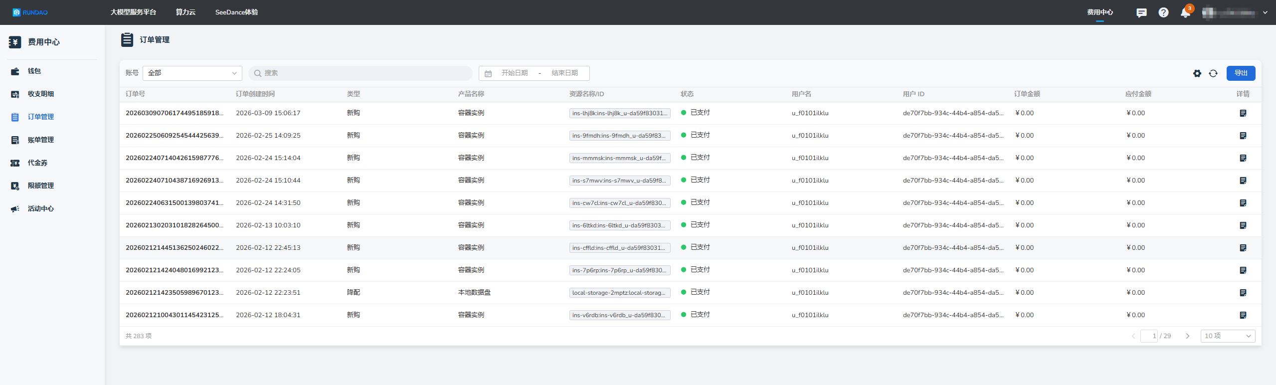
Task: Open the table column settings gear
Action: point(1197,73)
